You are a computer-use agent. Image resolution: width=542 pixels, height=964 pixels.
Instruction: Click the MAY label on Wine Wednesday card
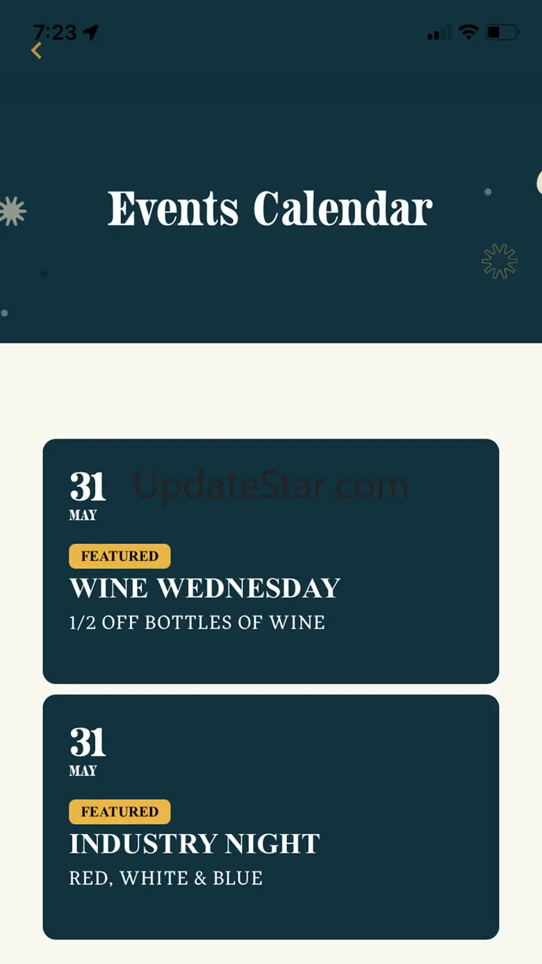83,516
